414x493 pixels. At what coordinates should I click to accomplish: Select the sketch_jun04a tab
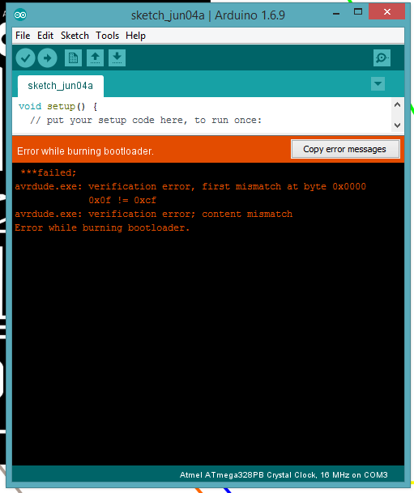61,86
